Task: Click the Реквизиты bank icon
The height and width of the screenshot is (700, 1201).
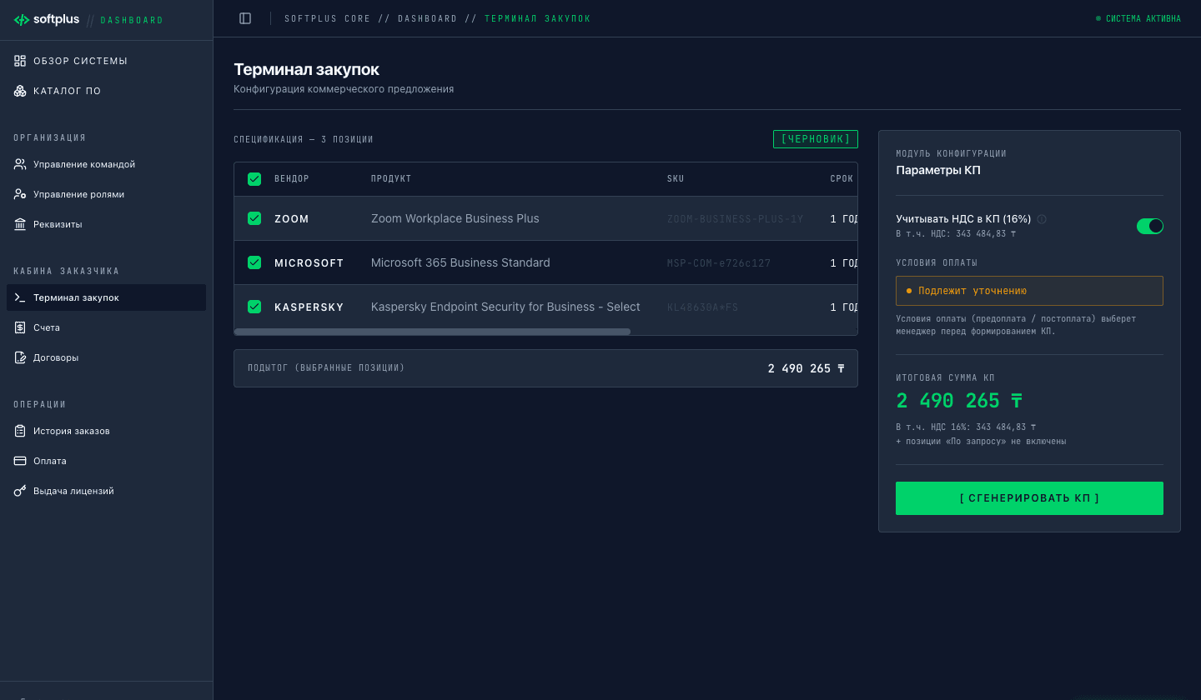Action: pyautogui.click(x=20, y=224)
